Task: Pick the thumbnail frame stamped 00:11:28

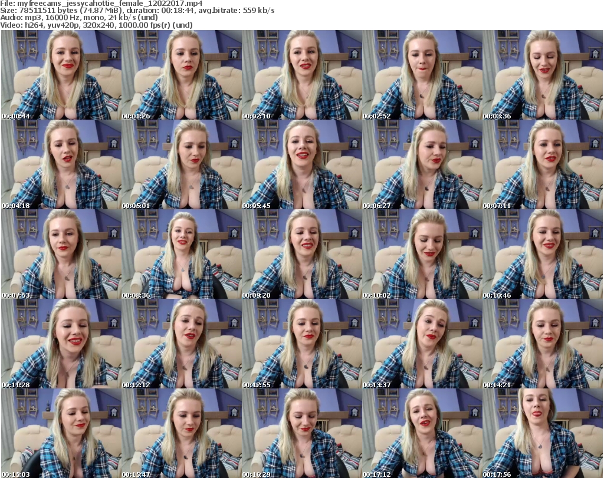Action: point(61,344)
